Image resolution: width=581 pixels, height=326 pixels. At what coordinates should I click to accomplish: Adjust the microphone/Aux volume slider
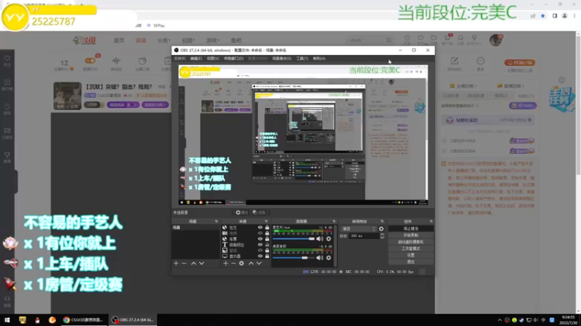point(293,239)
